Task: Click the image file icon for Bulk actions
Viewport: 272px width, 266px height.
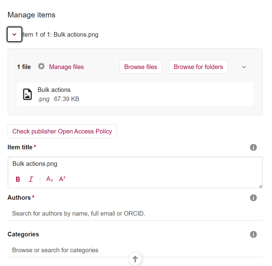Action: (28, 94)
